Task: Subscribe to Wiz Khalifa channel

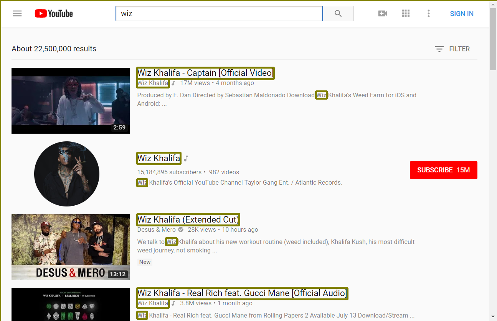Action: coord(444,170)
